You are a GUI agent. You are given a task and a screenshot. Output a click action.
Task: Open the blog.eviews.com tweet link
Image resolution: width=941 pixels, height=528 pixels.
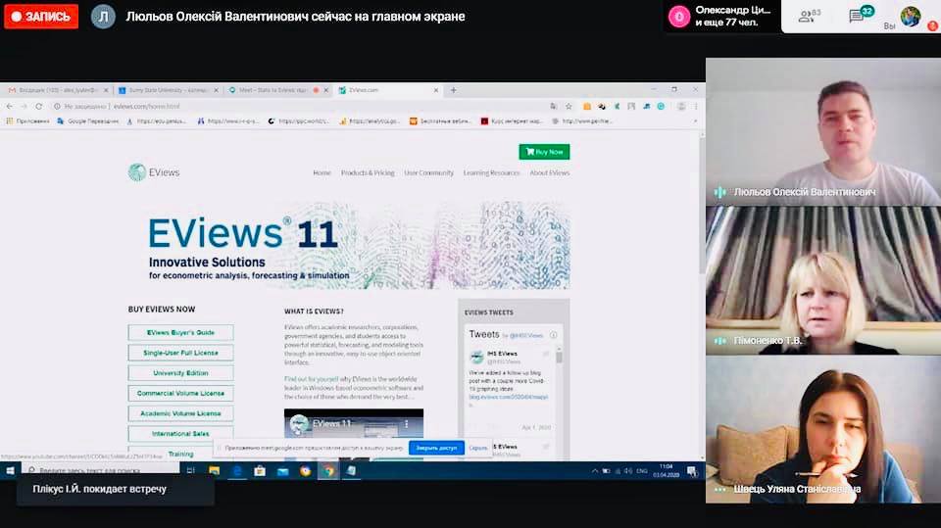pyautogui.click(x=508, y=397)
